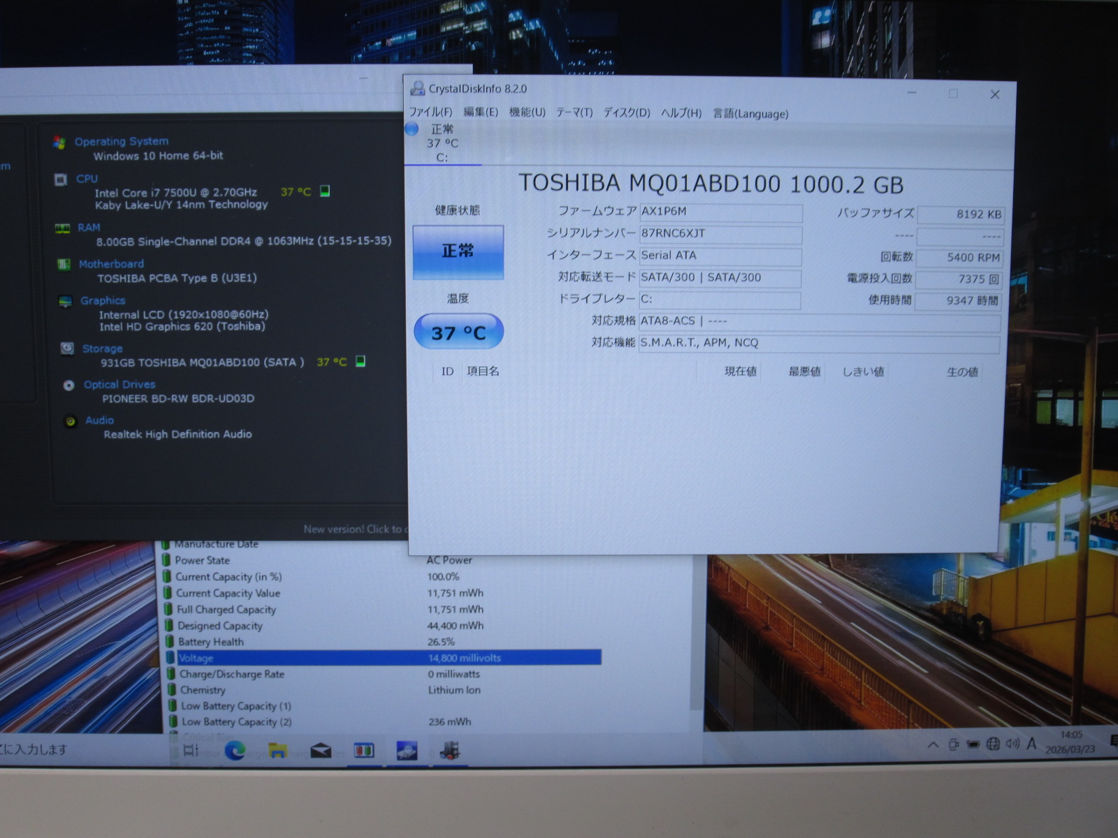Click the Storage hard drive icon
Image resolution: width=1118 pixels, height=838 pixels.
67,348
